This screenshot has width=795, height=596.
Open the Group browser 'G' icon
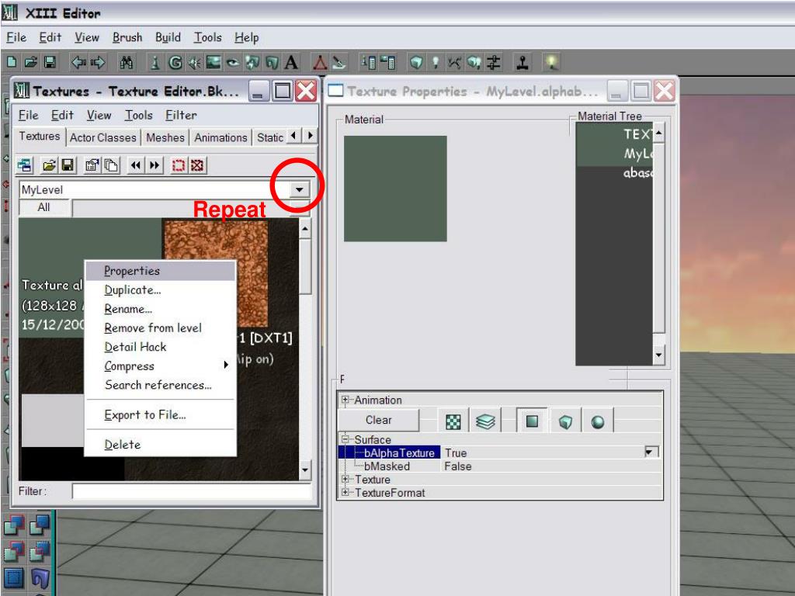[x=175, y=62]
